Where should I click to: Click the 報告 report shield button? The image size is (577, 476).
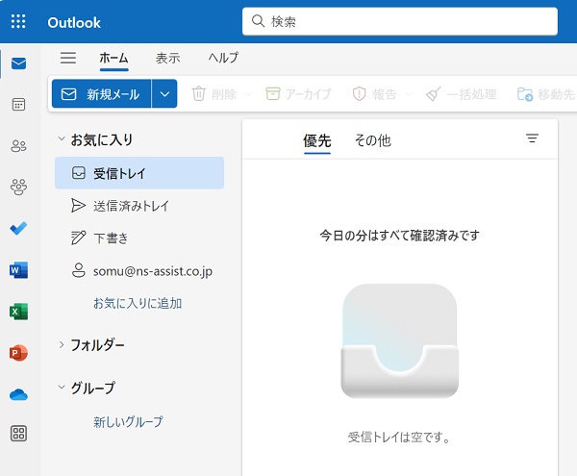pyautogui.click(x=374, y=94)
